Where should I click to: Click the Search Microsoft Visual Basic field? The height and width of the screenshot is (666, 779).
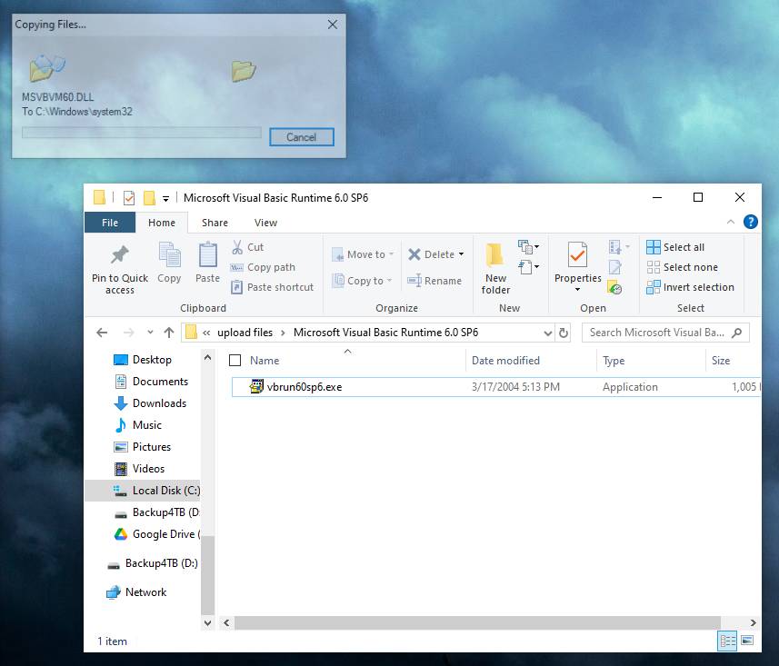[x=658, y=333]
